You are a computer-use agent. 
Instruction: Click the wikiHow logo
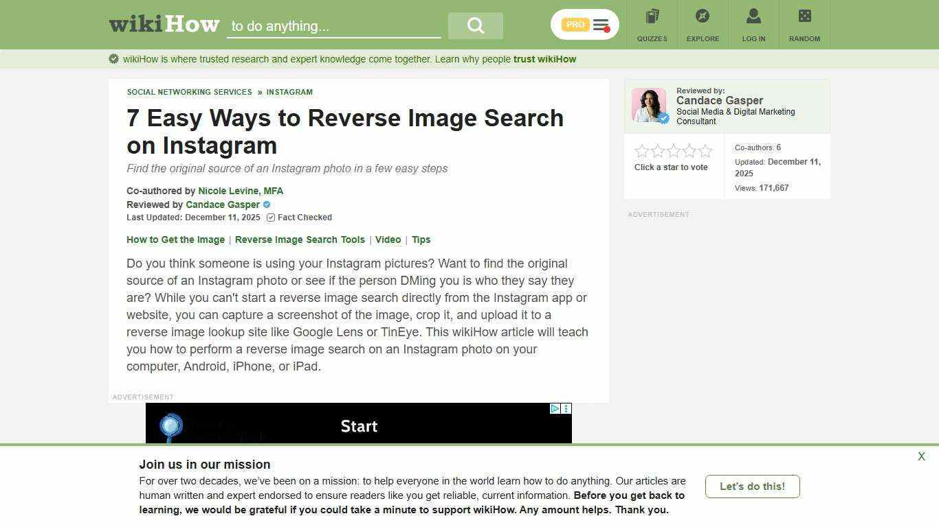[164, 23]
